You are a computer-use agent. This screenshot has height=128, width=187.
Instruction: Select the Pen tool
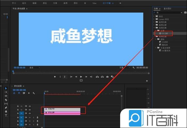point(6,108)
